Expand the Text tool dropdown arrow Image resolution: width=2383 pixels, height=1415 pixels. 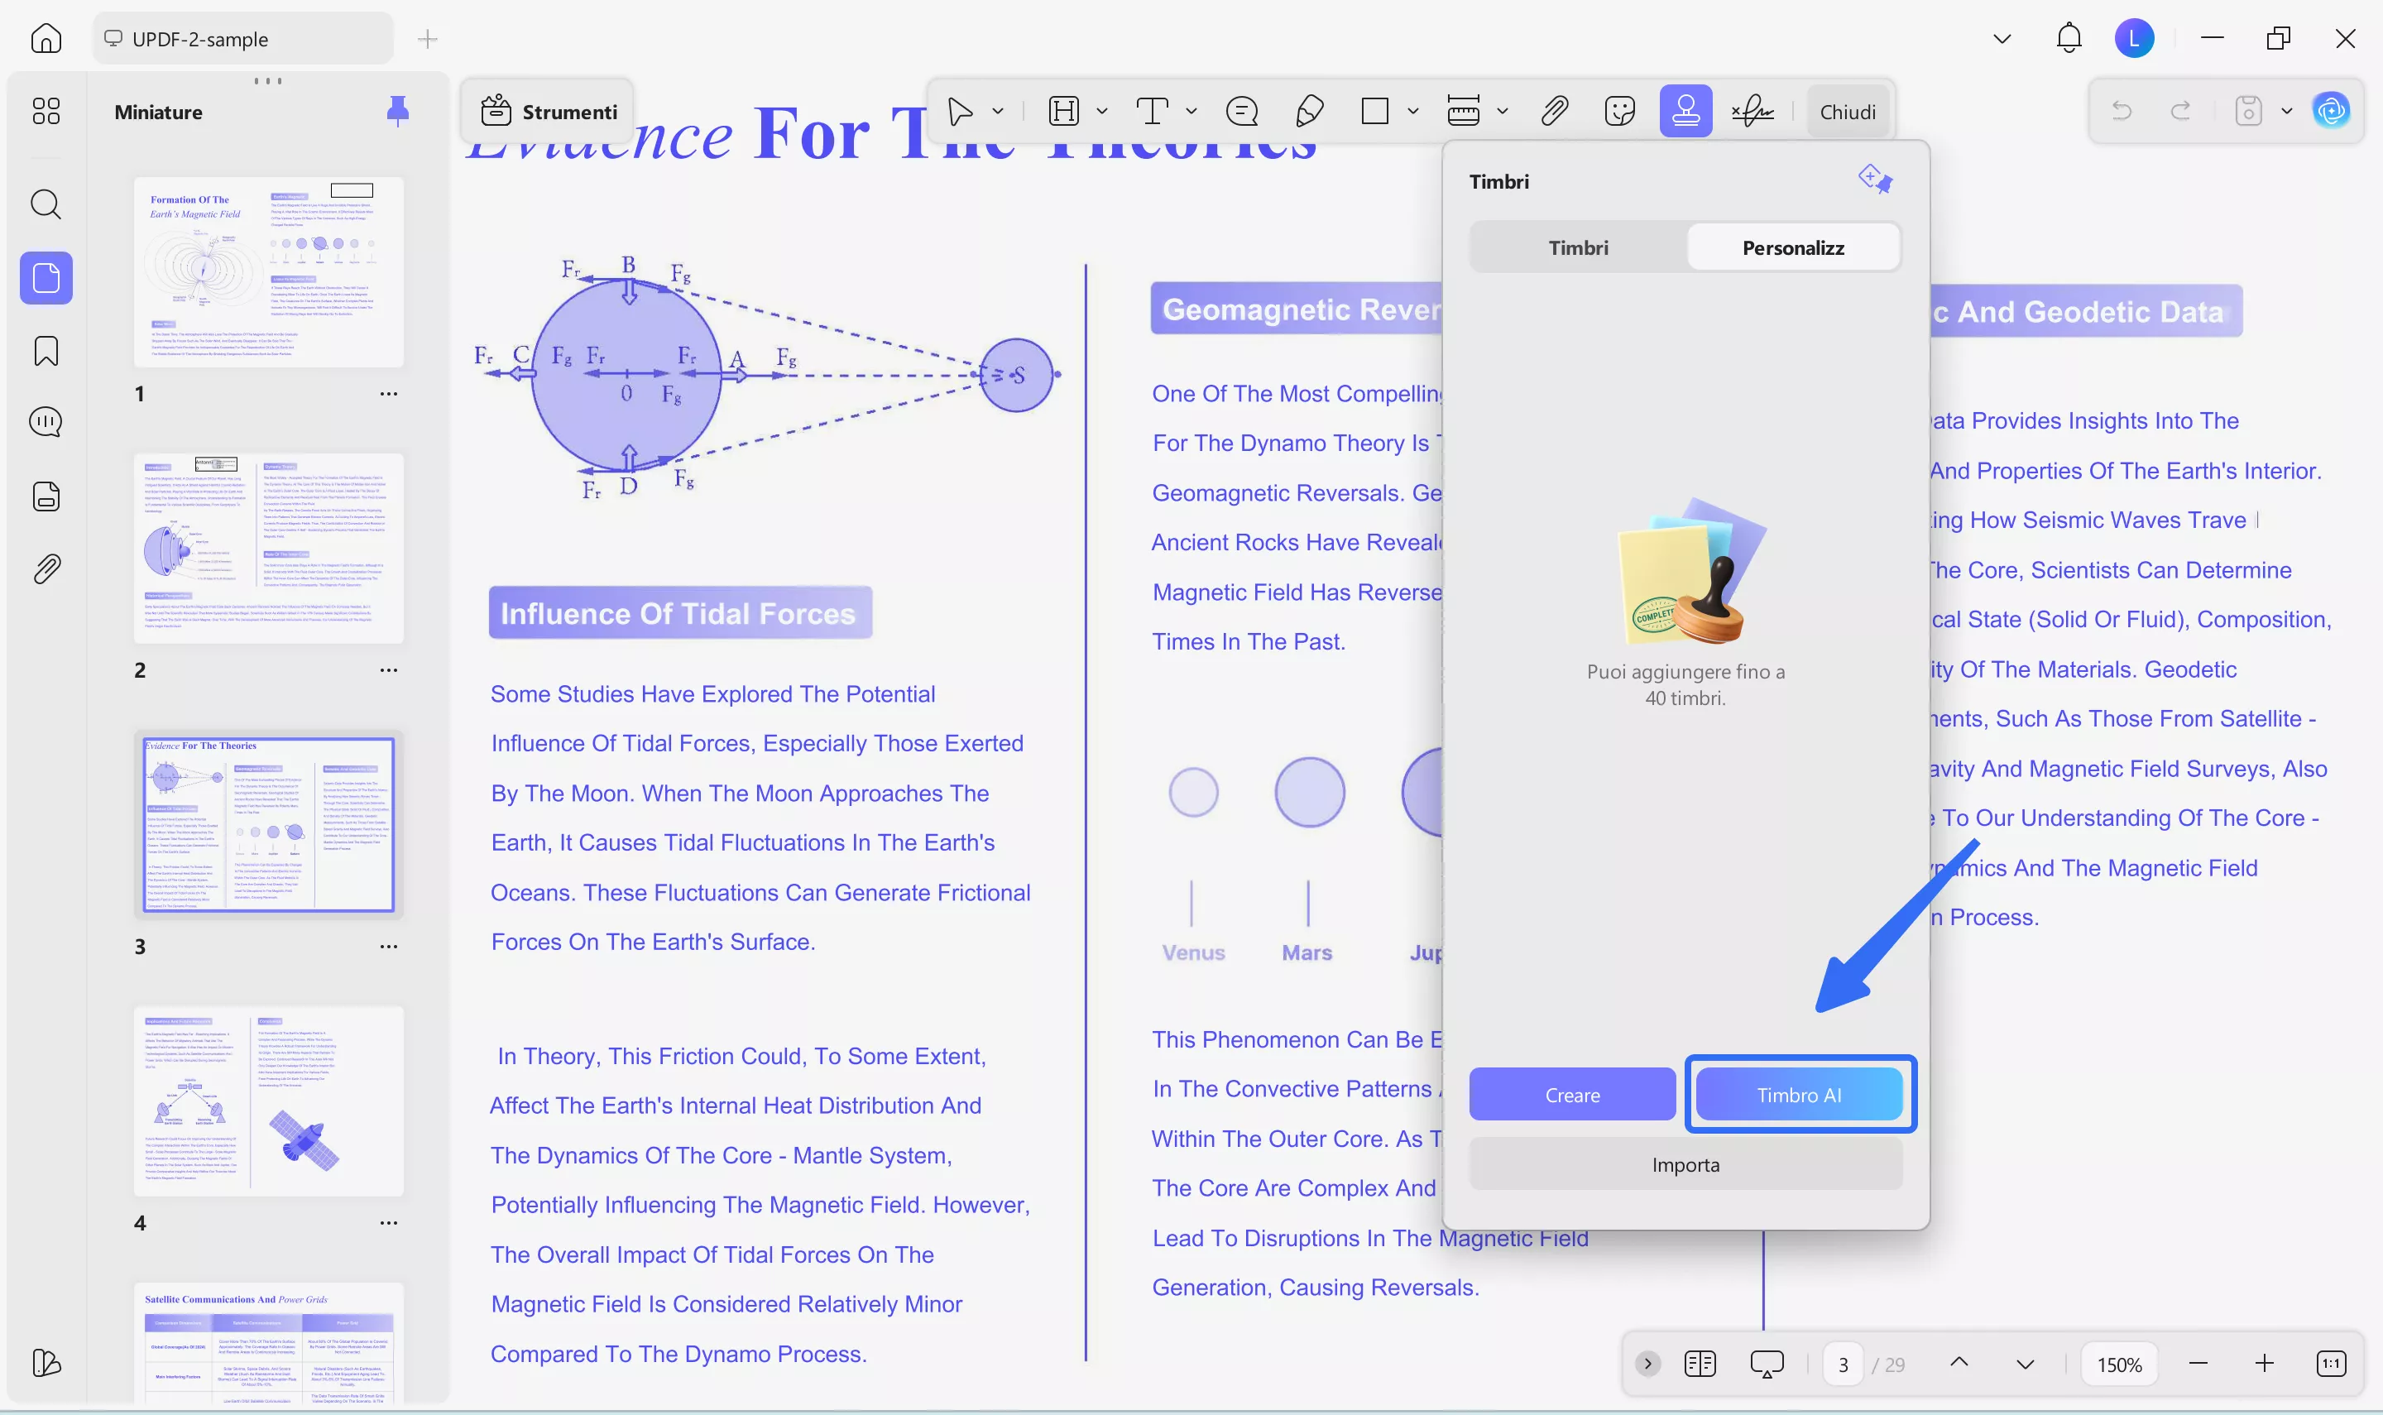pyautogui.click(x=1191, y=112)
